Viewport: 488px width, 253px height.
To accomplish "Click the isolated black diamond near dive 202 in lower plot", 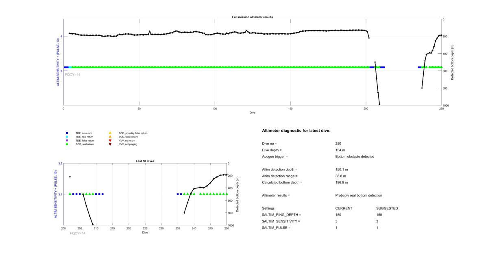I will (70, 177).
